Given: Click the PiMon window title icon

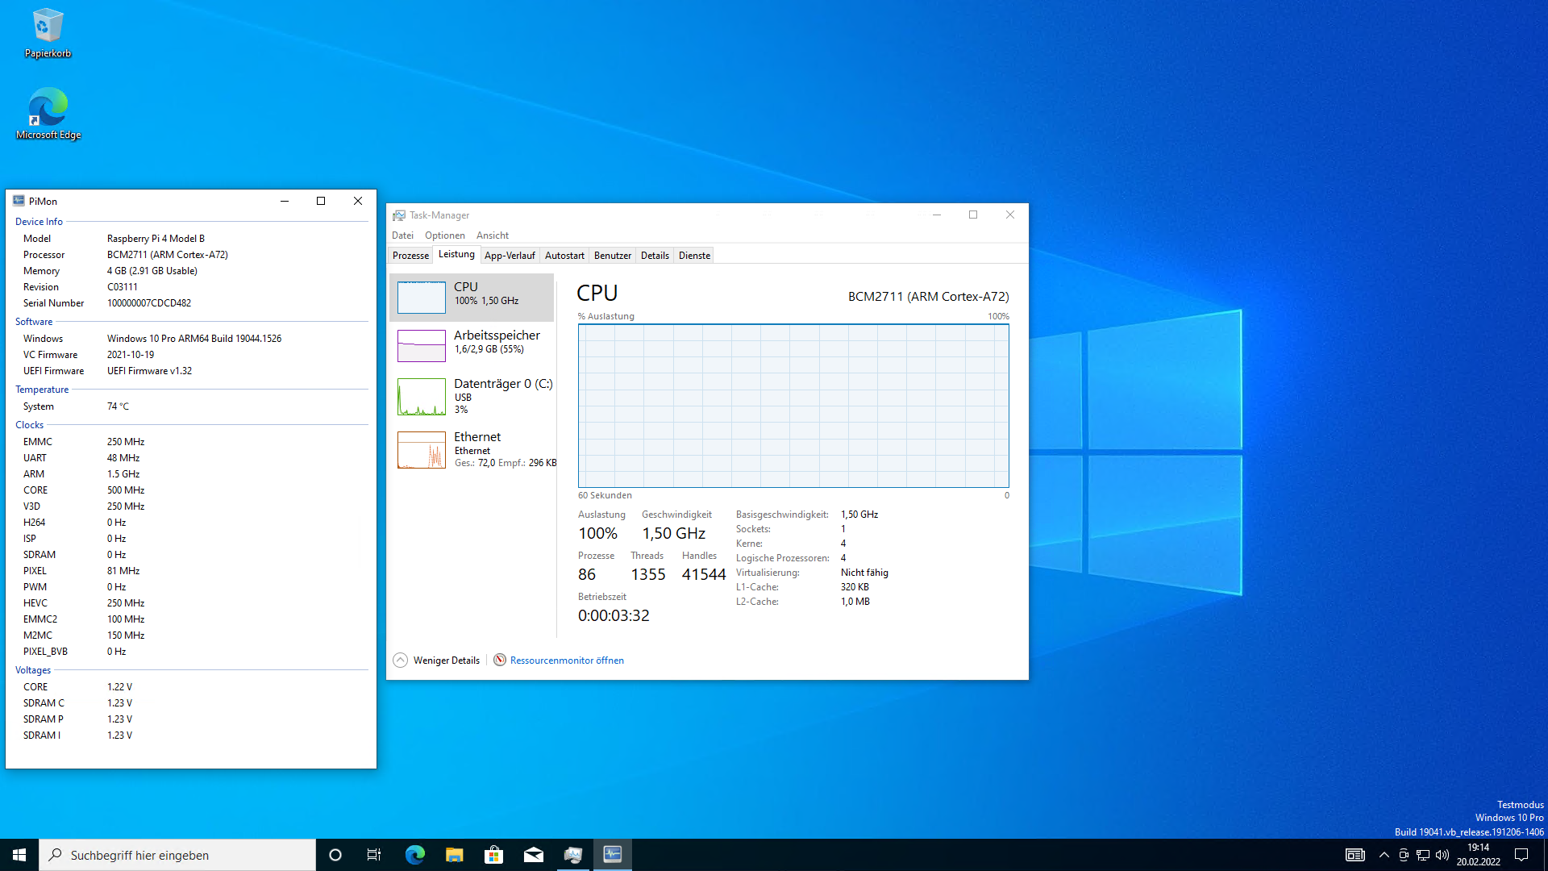Looking at the screenshot, I should 19,201.
